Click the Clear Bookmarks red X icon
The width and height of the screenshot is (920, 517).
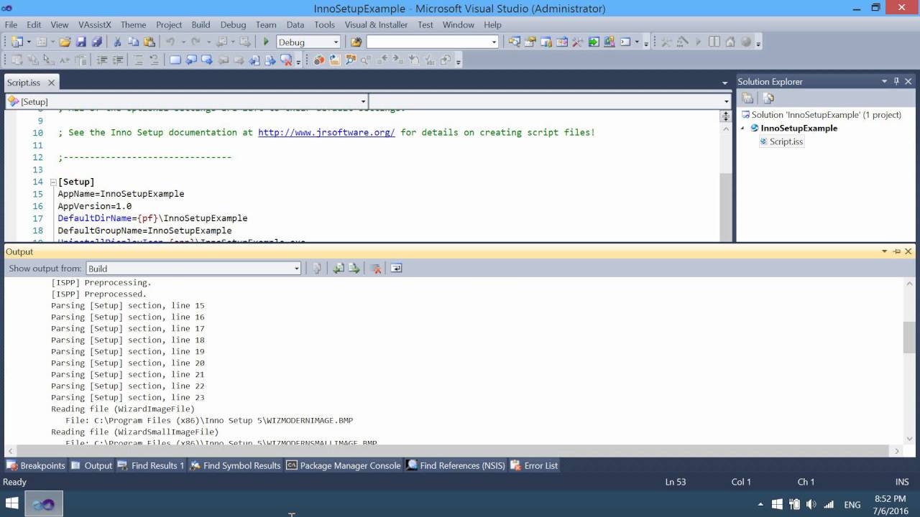coord(286,60)
